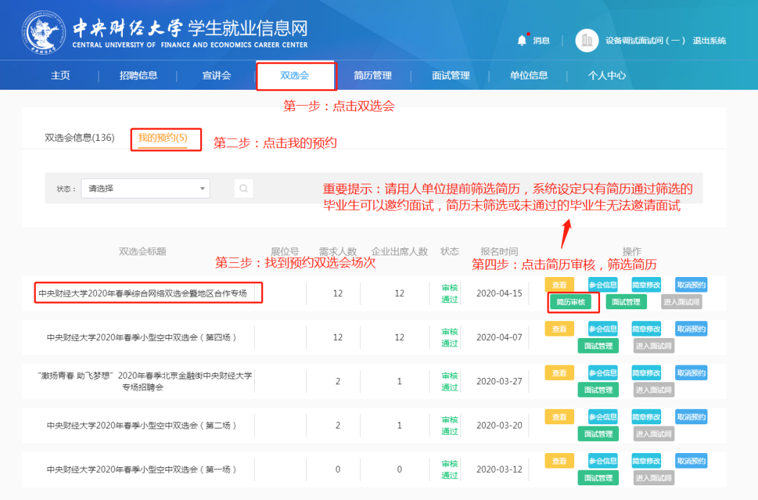Click the building avatar icon in header
This screenshot has height=500, width=758.
587,40
